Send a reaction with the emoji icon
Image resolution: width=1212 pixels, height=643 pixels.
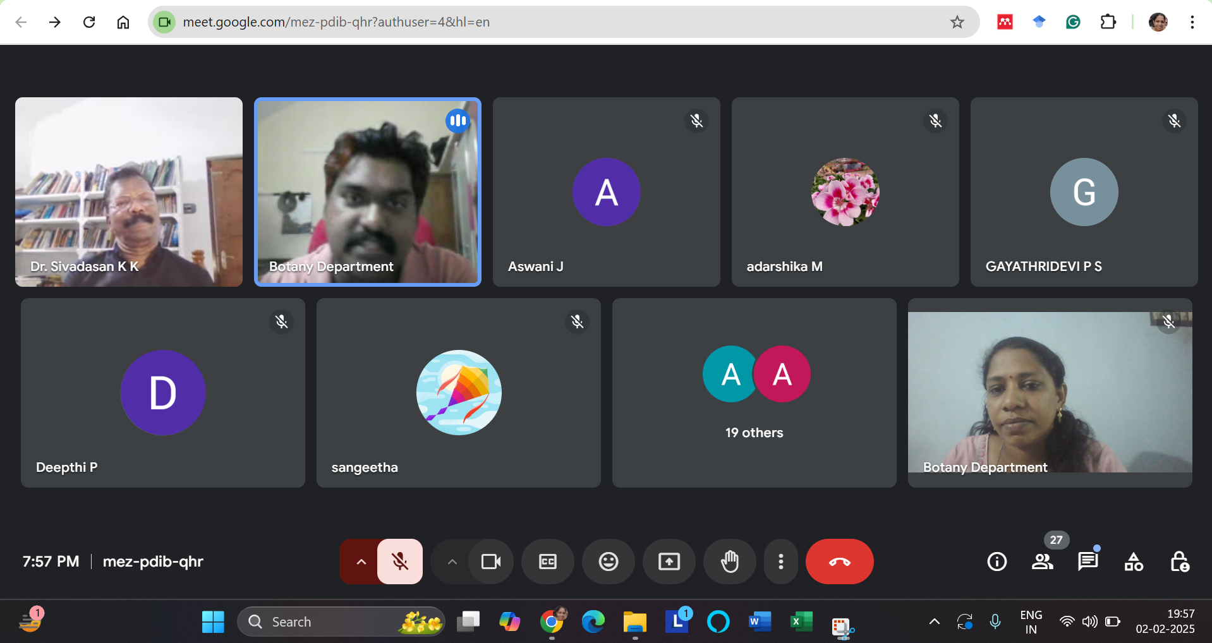point(608,562)
